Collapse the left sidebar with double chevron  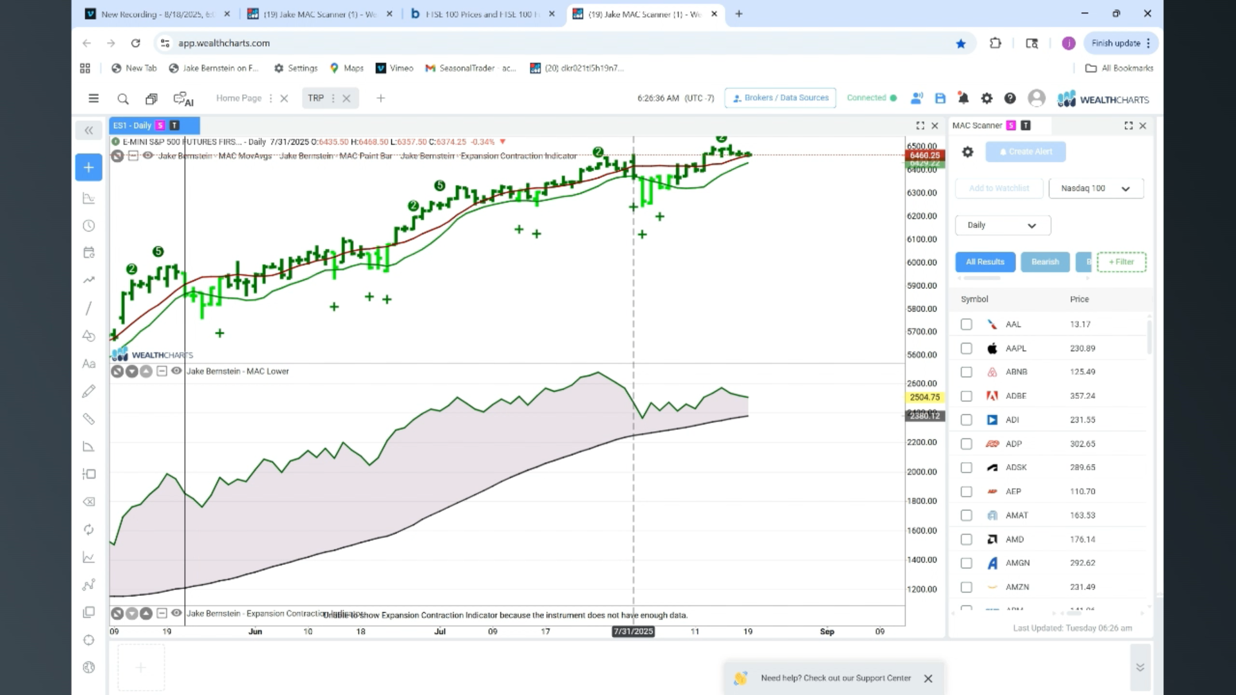point(89,131)
